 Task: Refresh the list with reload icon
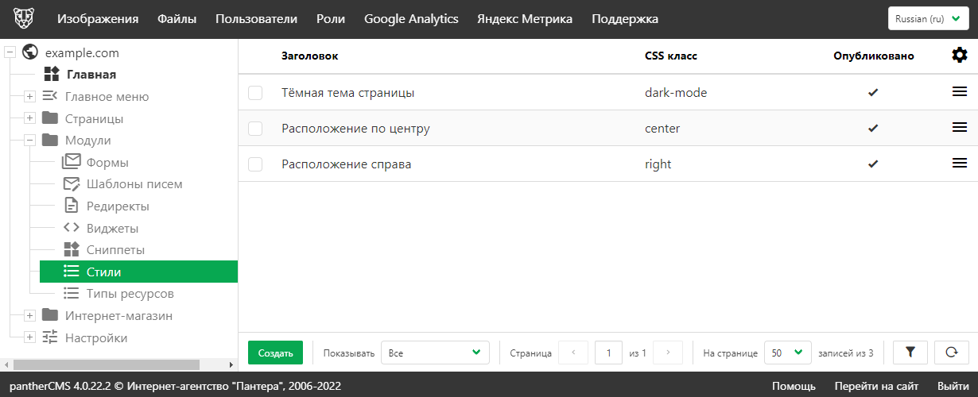pos(951,353)
